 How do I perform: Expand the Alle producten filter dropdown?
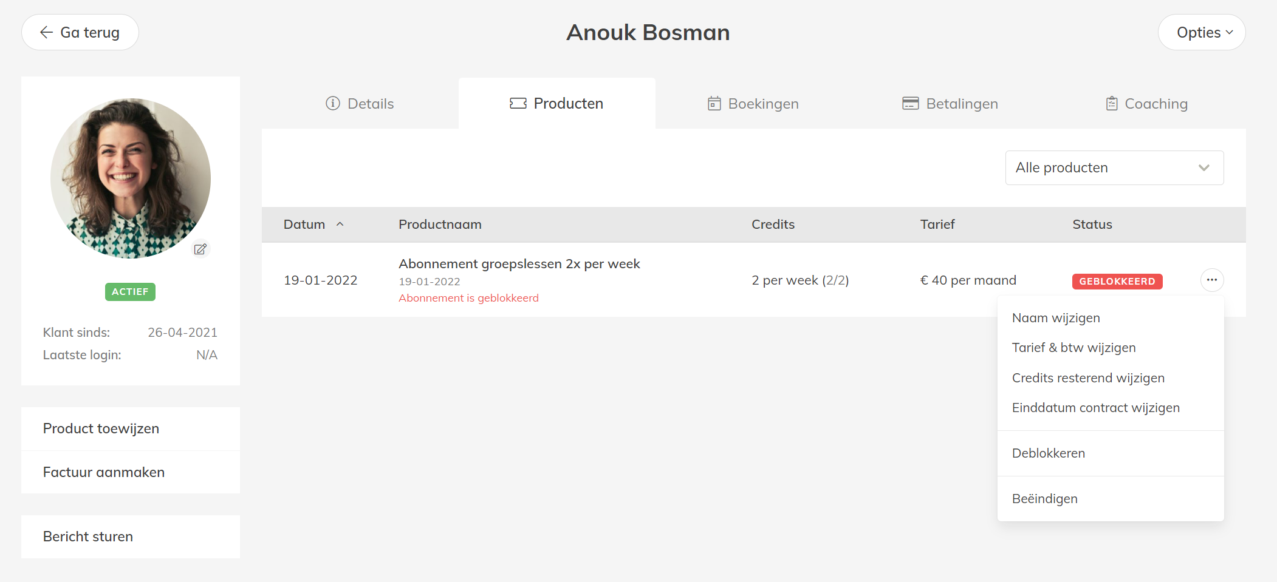click(x=1114, y=168)
